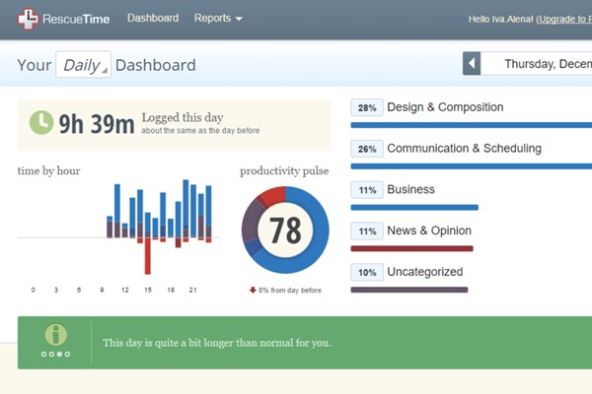Open the Design & Composition category

tap(444, 107)
